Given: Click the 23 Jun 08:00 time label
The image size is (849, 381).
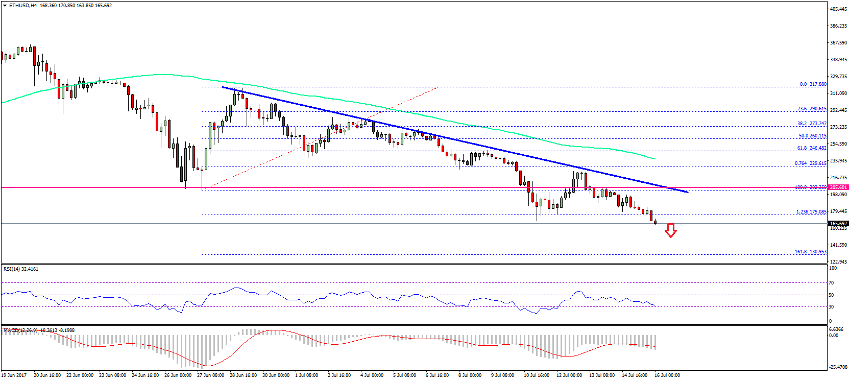Looking at the screenshot, I should click(112, 375).
